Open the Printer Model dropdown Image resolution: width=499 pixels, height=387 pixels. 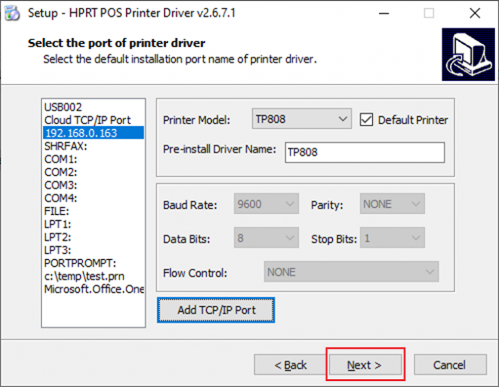point(301,119)
